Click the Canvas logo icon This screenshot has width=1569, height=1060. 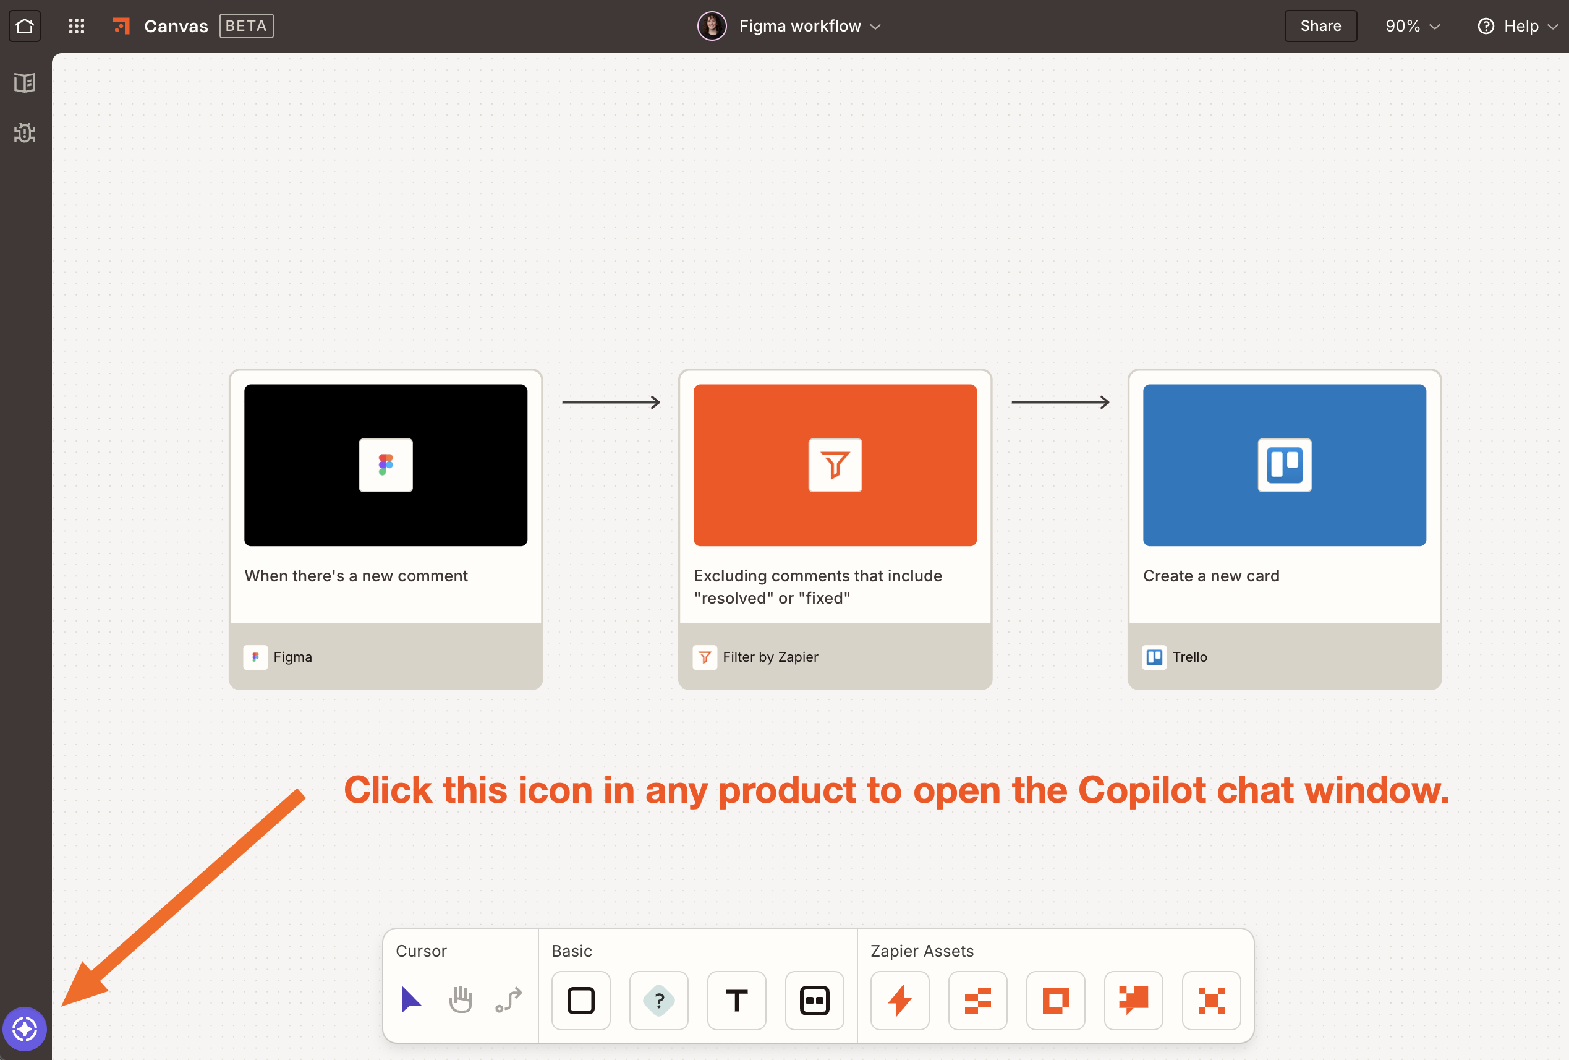coord(122,27)
